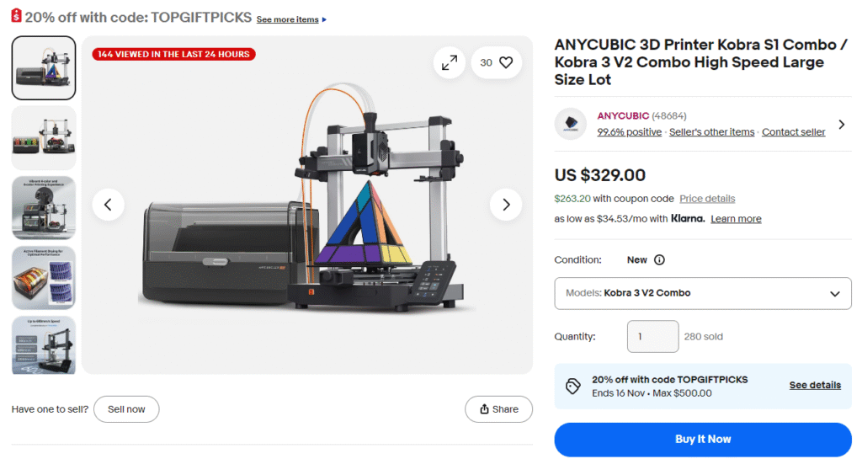Go to the previous product image

pos(109,205)
